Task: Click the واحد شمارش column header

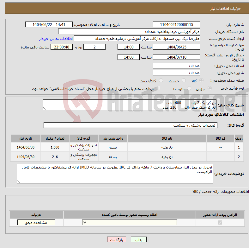Action: click(x=112, y=138)
